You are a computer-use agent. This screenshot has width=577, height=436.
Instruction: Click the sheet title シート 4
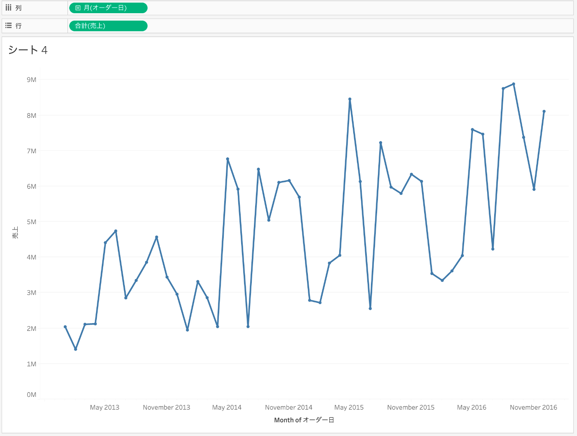(x=28, y=50)
